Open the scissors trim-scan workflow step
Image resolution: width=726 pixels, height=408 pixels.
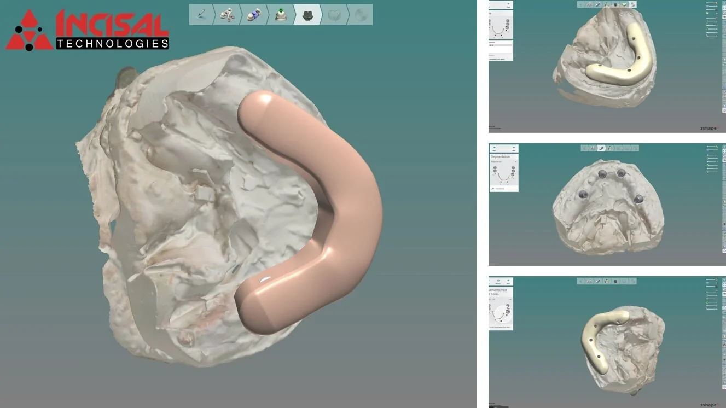(228, 15)
